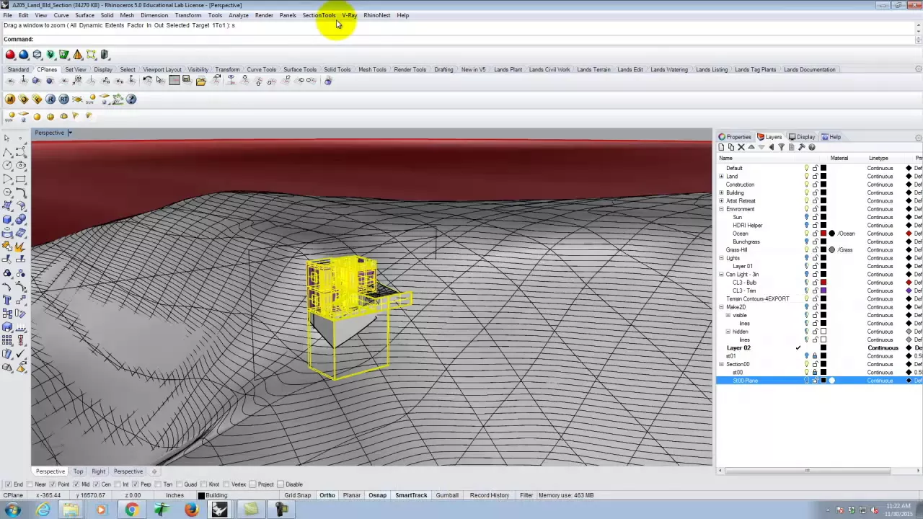Collapse the Section00 layer group
Screen dimensions: 923x519
click(721, 364)
